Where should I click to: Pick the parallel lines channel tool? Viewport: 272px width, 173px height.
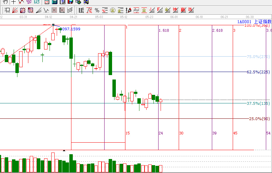tap(70, 10)
